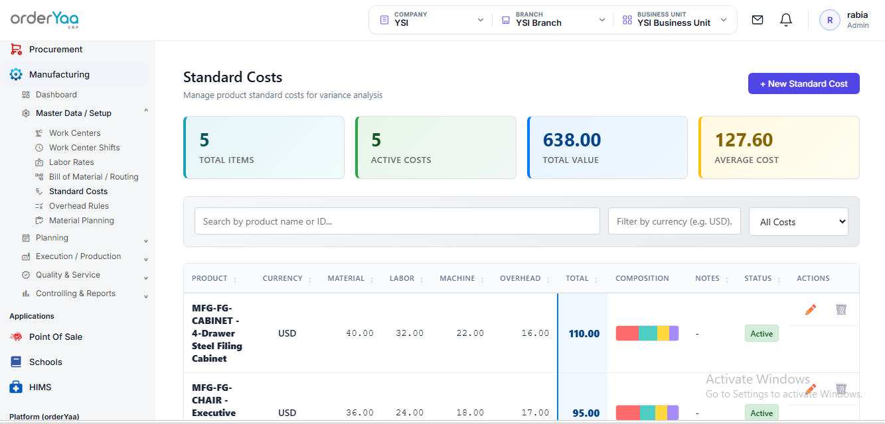The height and width of the screenshot is (424, 885).
Task: Click the Manufacturing gear icon
Action: [x=16, y=74]
